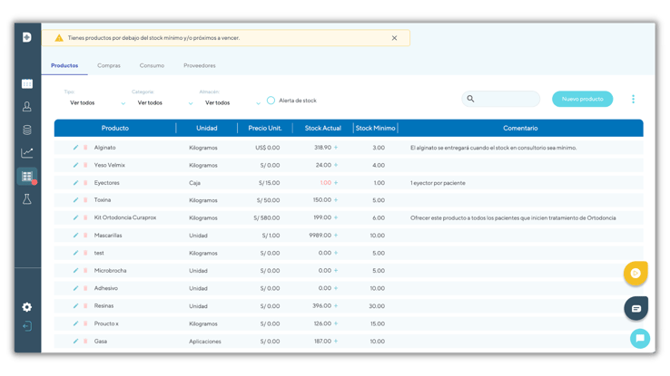Screen dimensions: 670x376
Task: Click the yellow video tutorial floating button
Action: coord(636,274)
